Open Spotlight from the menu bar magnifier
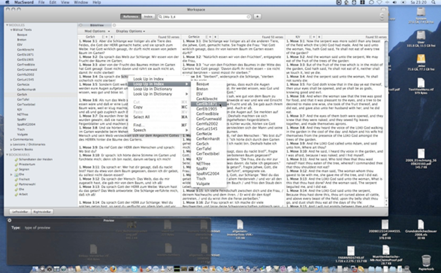This screenshot has height=273, width=441. pyautogui.click(x=433, y=2)
